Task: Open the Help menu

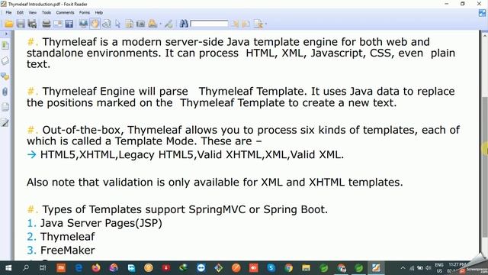Action: (99, 12)
